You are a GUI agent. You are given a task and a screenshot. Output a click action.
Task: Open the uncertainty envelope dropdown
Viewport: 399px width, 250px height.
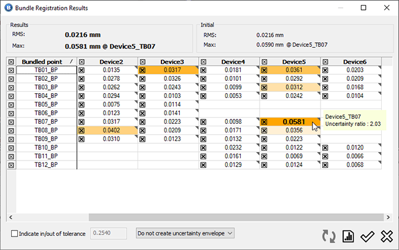pyautogui.click(x=185, y=233)
